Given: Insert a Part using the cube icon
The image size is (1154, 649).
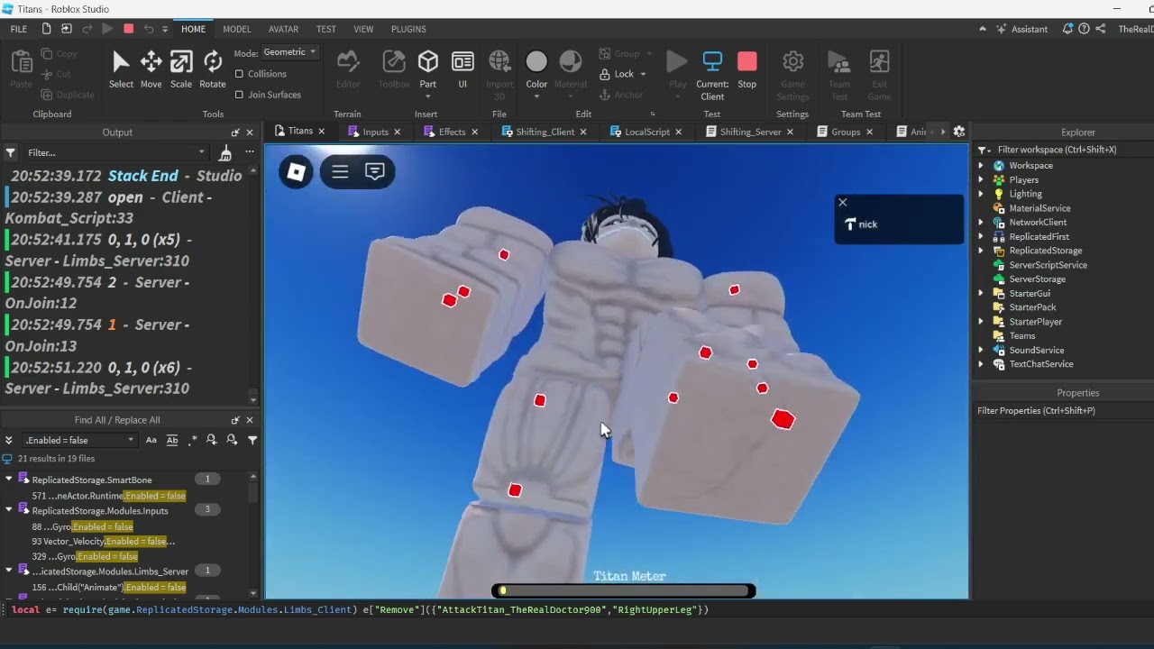Looking at the screenshot, I should pos(428,61).
